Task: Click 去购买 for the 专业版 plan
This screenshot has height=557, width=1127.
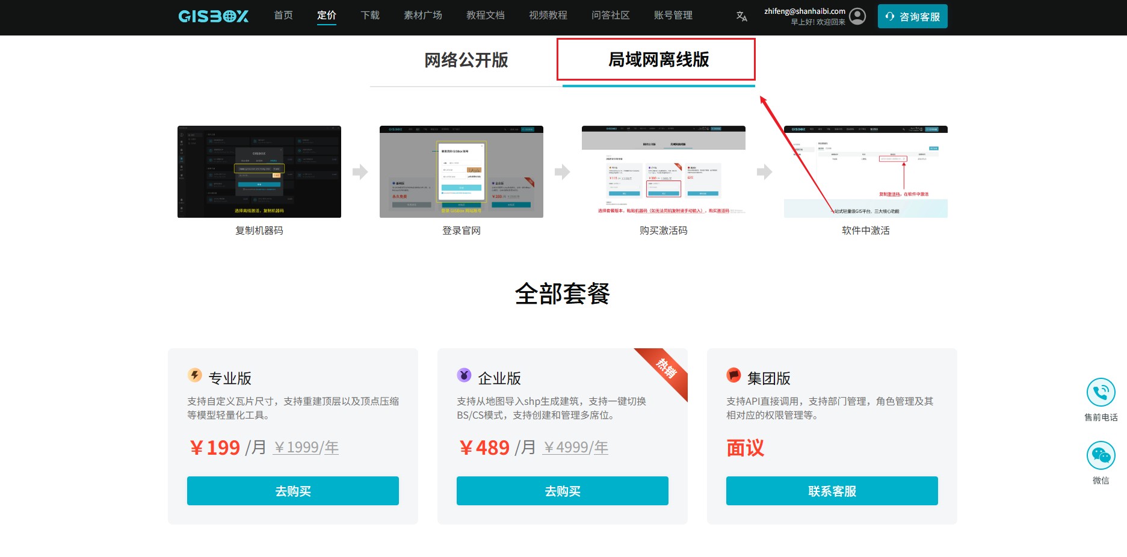Action: [x=293, y=491]
